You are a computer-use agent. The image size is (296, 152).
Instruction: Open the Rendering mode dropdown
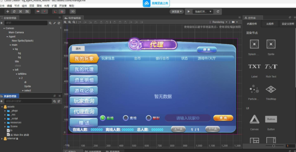click(x=220, y=22)
